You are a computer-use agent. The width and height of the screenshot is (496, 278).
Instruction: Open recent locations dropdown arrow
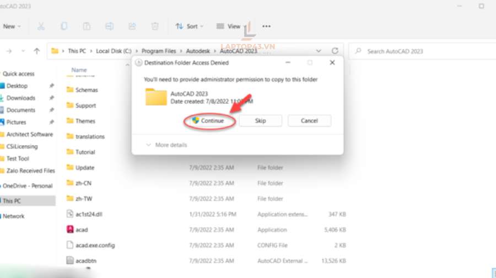pos(23,51)
